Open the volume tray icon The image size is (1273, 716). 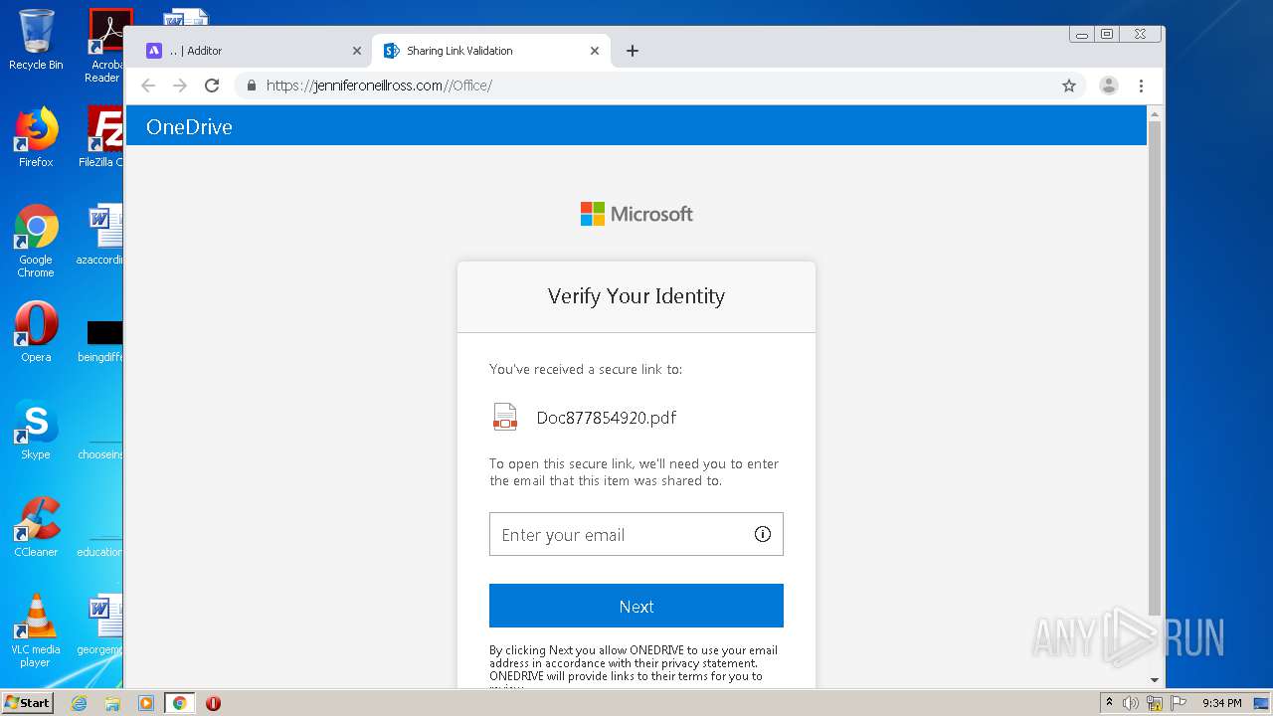pos(1131,703)
